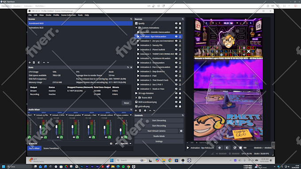Open Virtual Camera settings gear
This screenshot has width=301, height=169.
(x=181, y=131)
